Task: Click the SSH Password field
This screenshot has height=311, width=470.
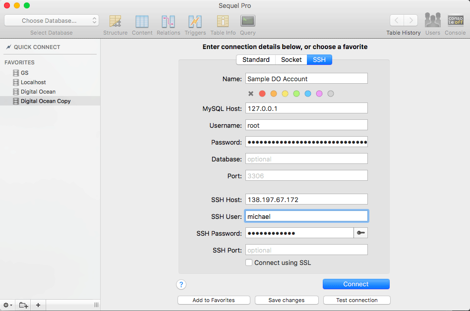Action: click(299, 233)
